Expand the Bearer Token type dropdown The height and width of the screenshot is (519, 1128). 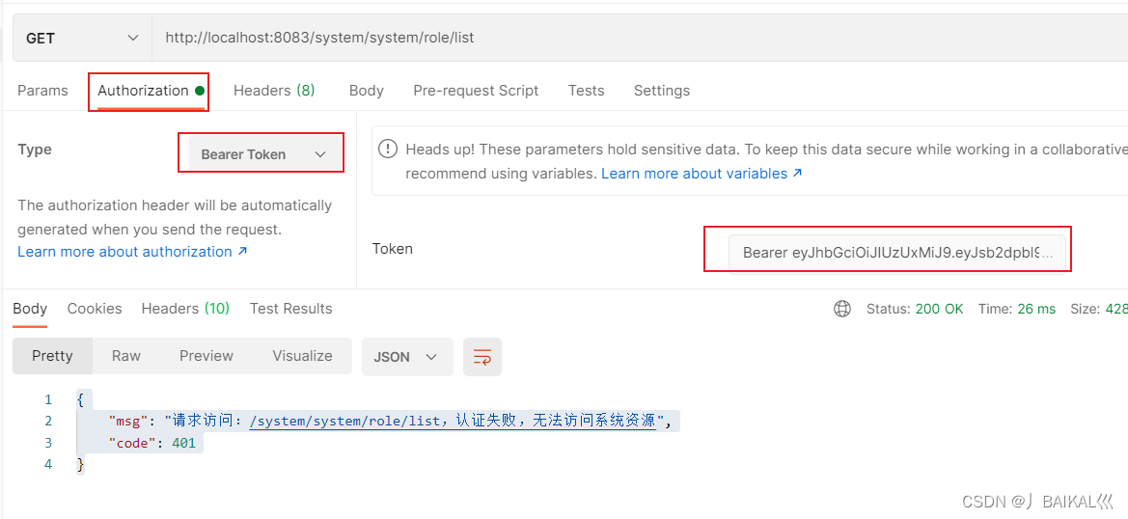[261, 154]
